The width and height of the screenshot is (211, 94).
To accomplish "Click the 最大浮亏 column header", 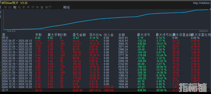I will (143, 35).
